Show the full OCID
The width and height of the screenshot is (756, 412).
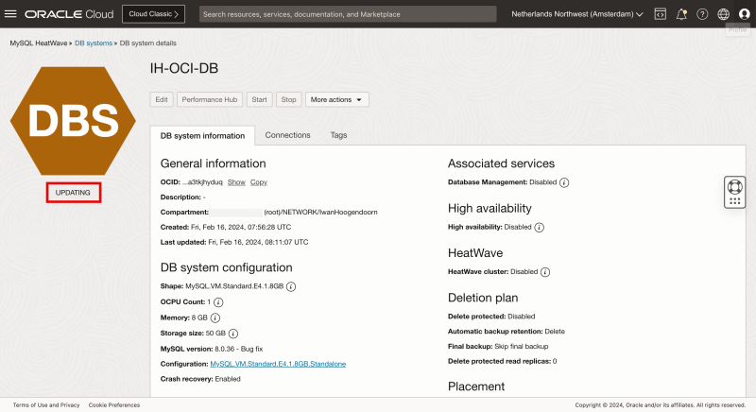pyautogui.click(x=236, y=182)
